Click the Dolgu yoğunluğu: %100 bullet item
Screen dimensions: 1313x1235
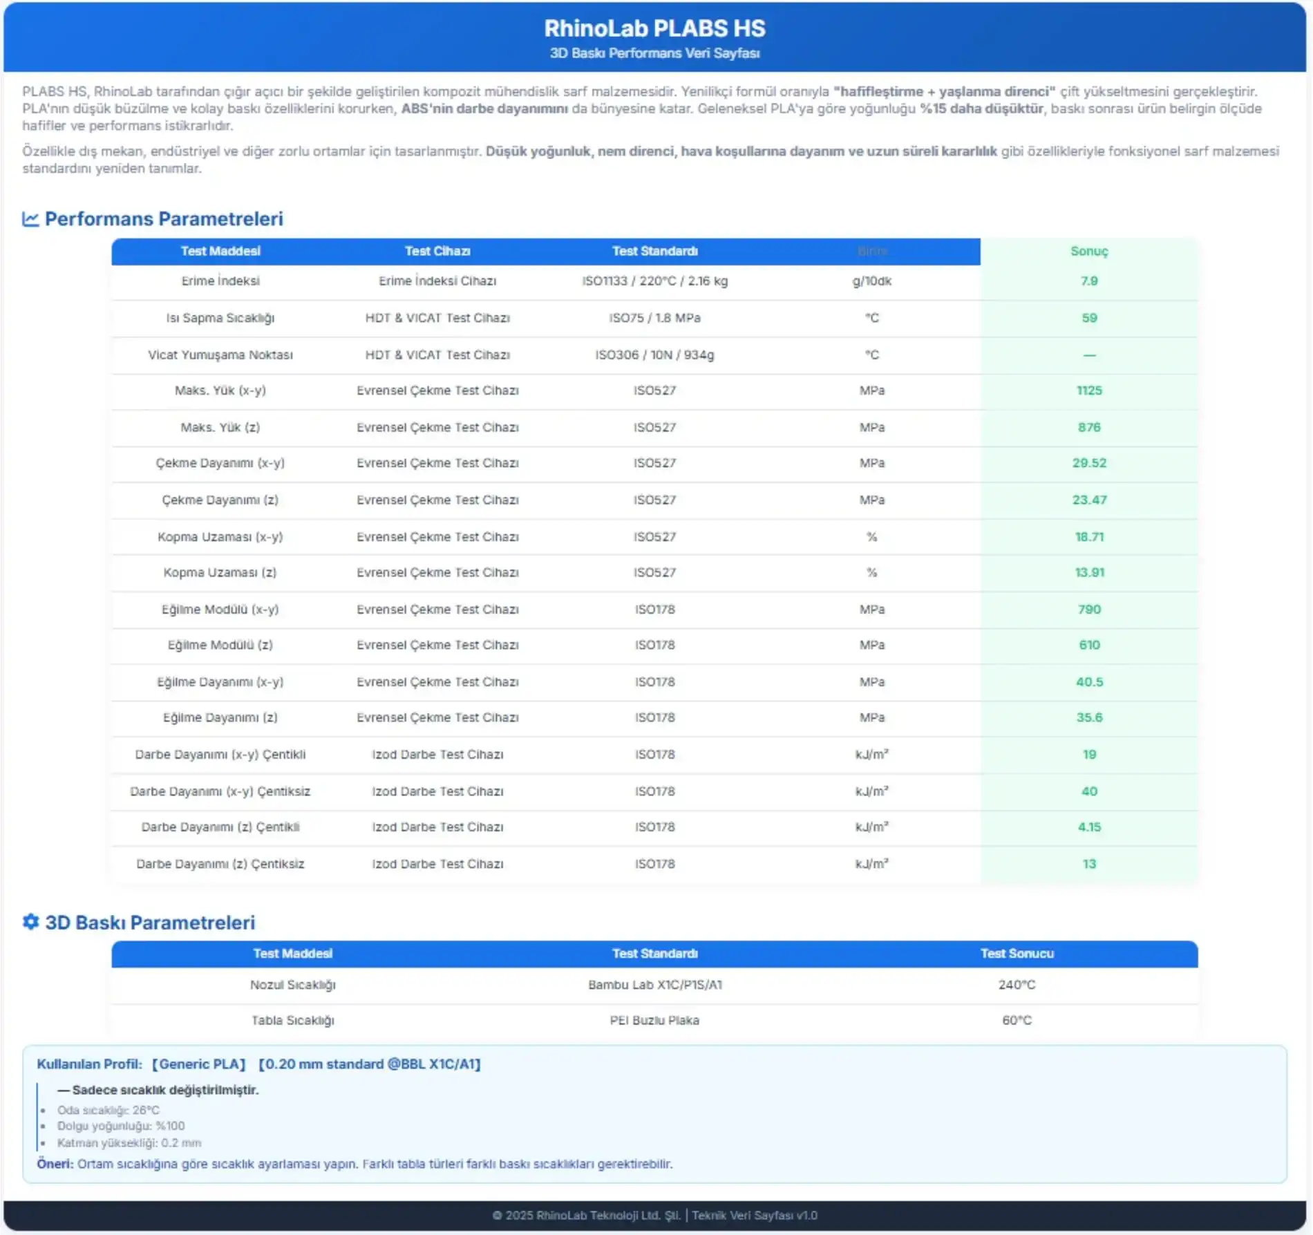[121, 1126]
